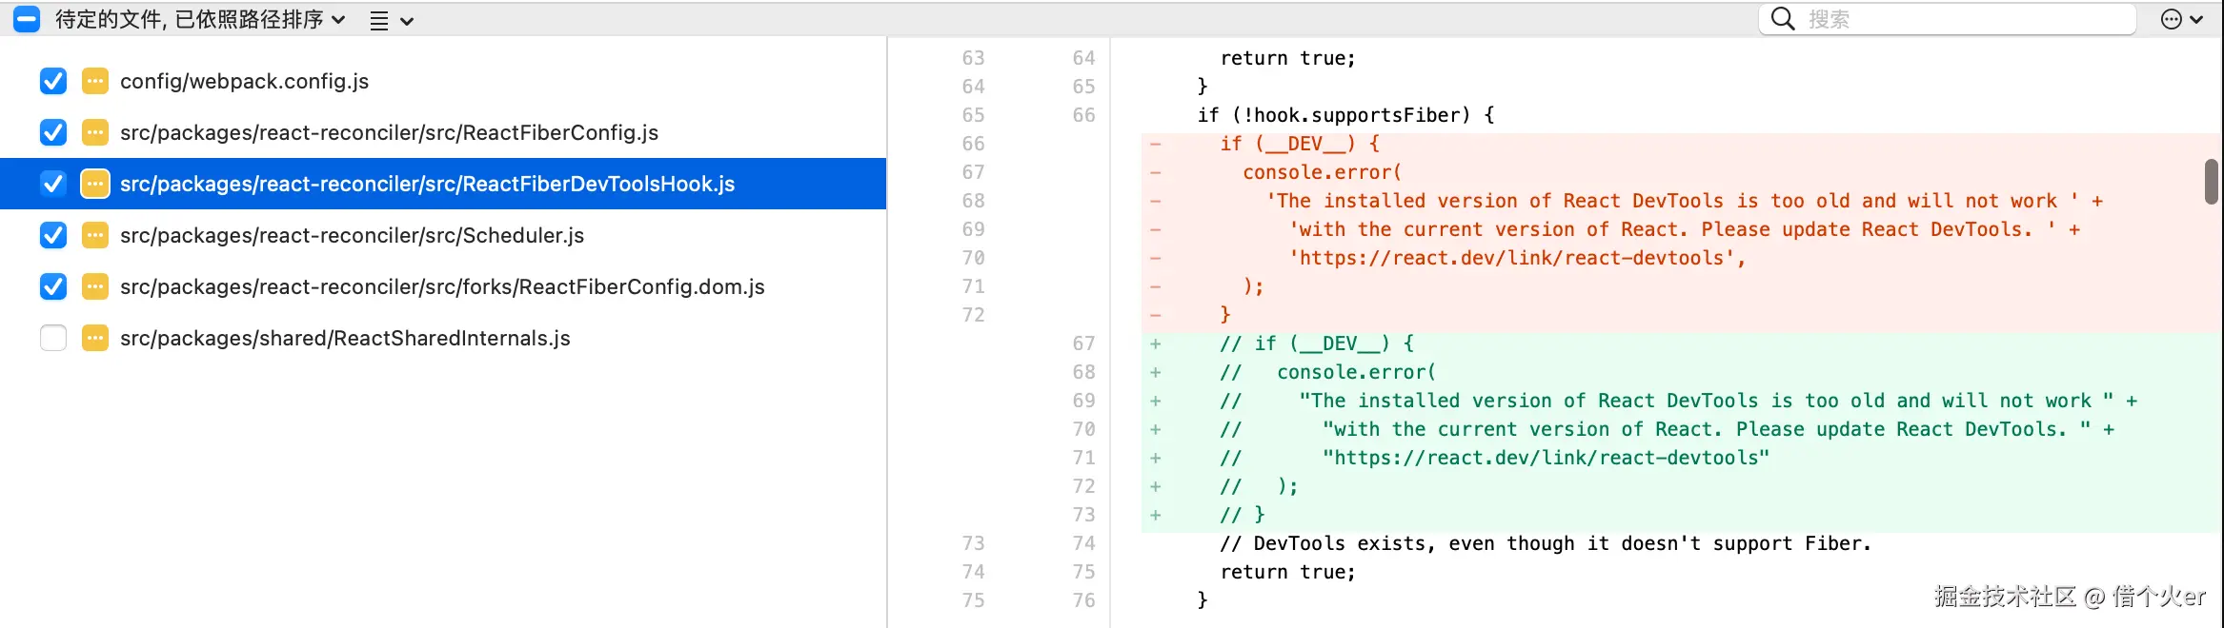Image resolution: width=2224 pixels, height=628 pixels.
Task: Click the diff vertical scrollbar thumb
Action: (2211, 181)
